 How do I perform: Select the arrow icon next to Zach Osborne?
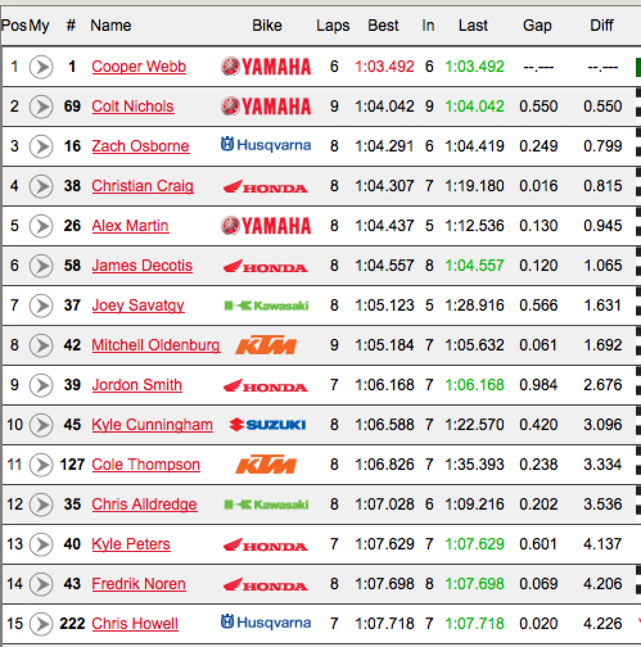coord(41,146)
